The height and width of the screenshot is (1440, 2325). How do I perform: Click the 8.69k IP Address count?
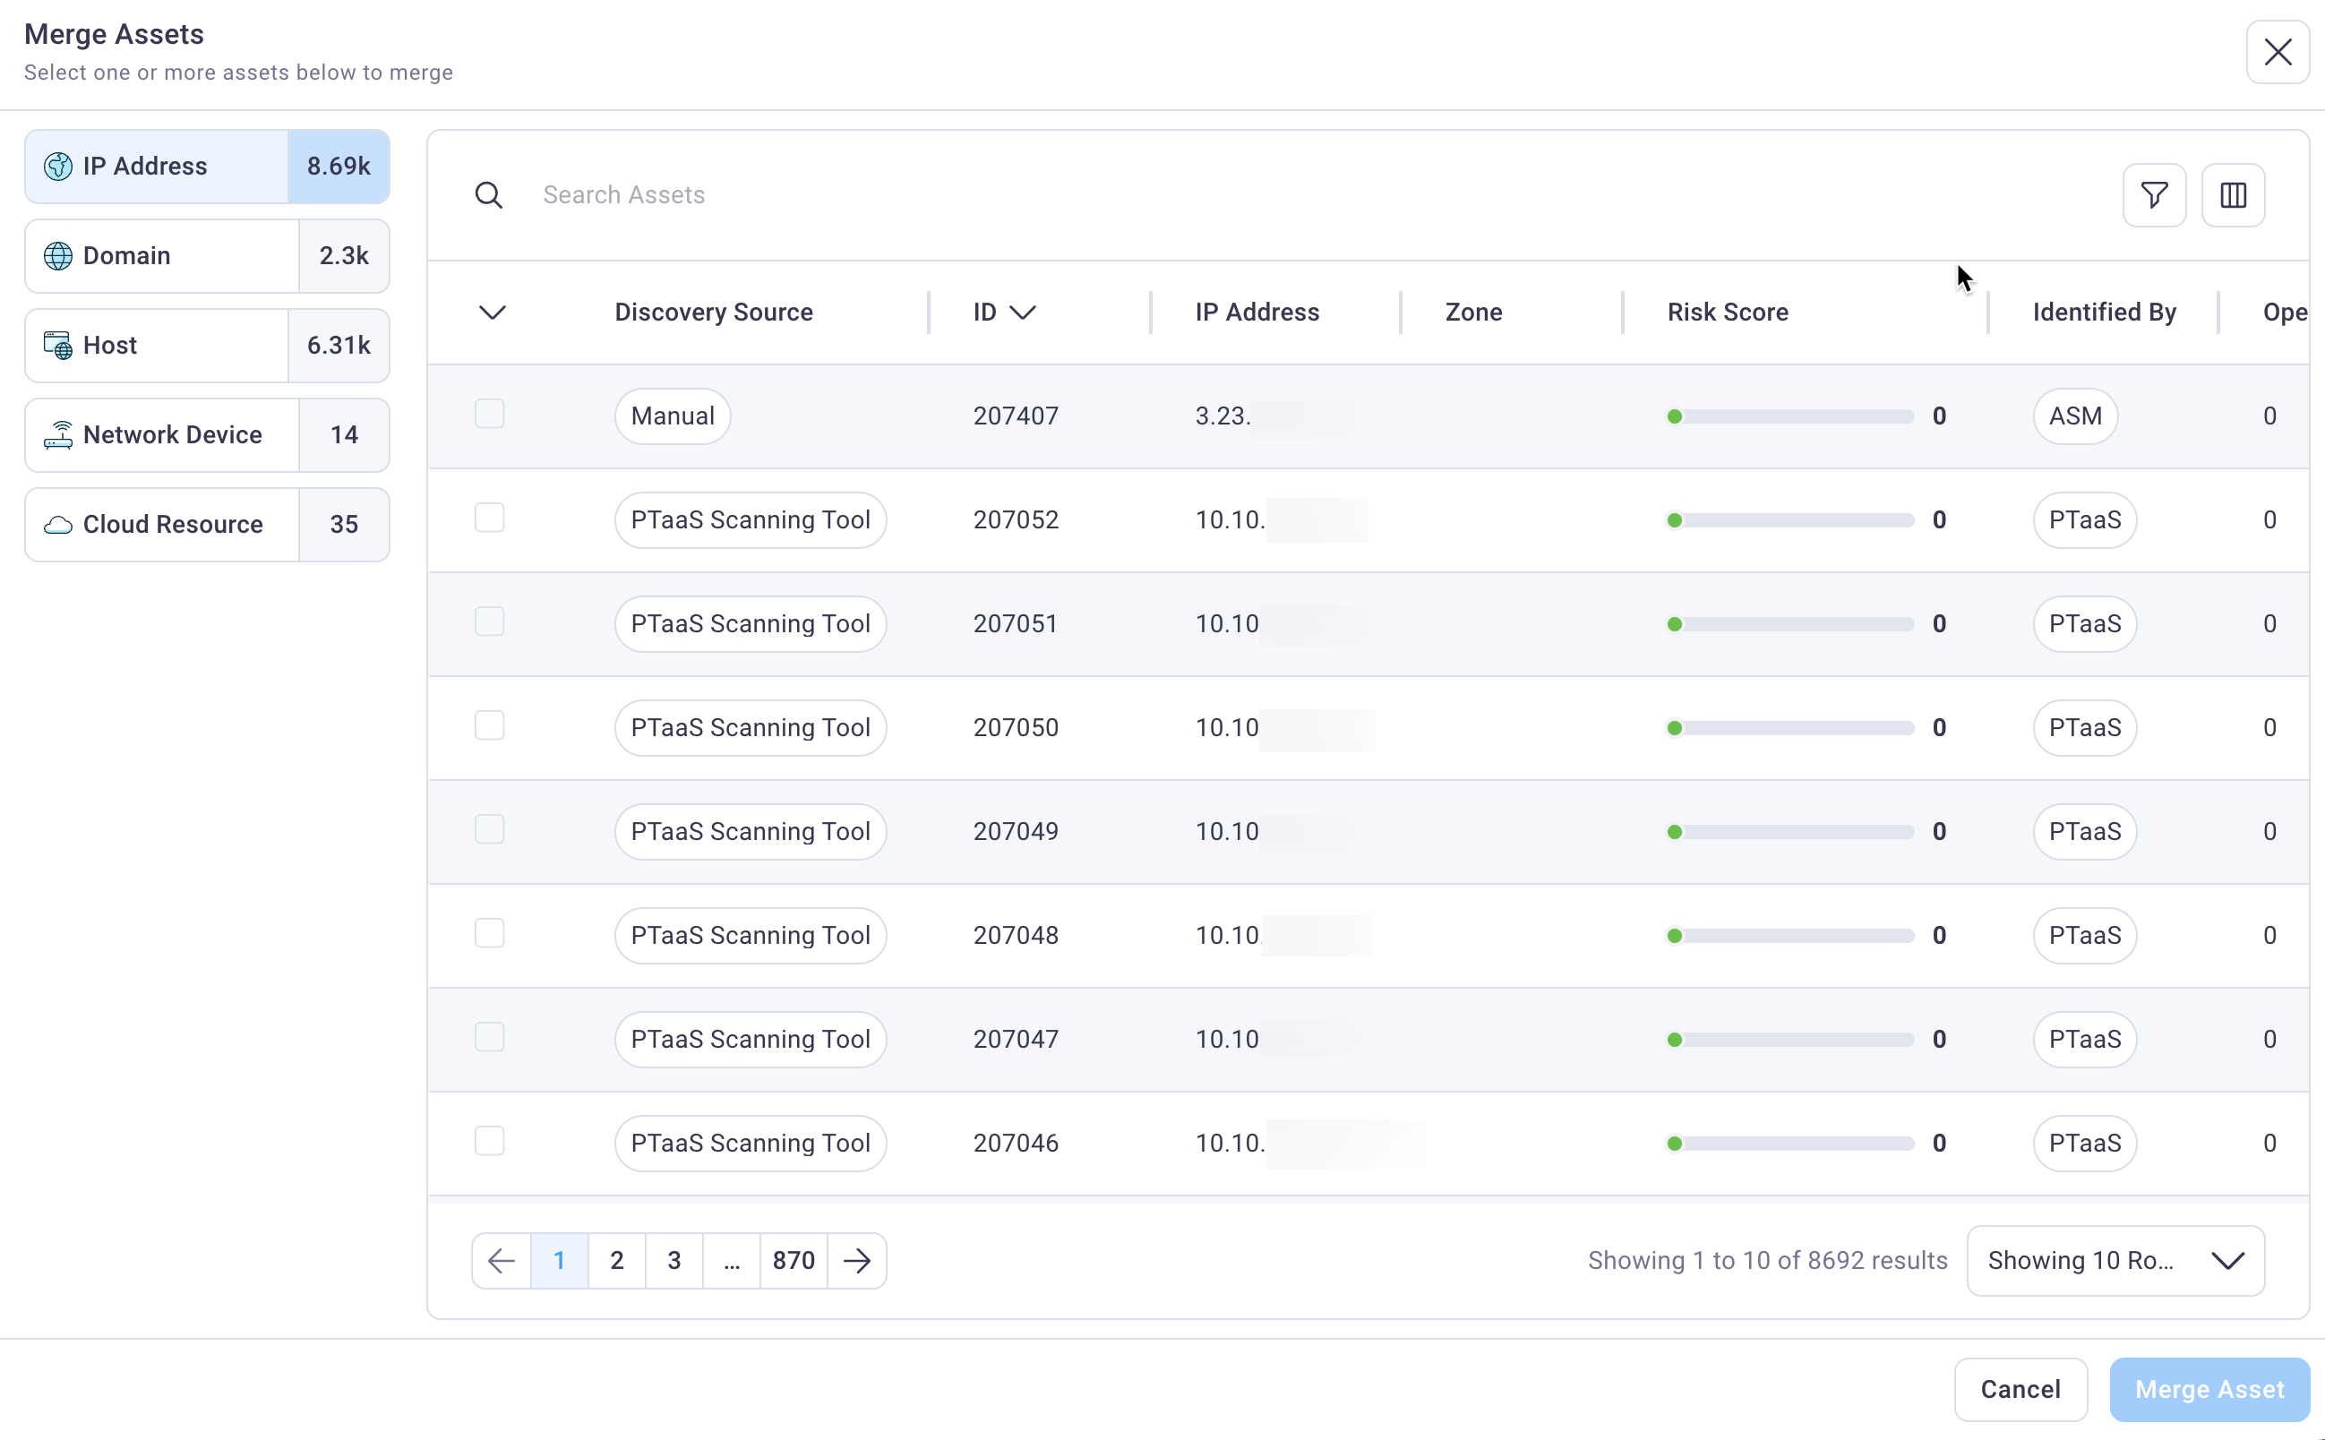[x=339, y=166]
